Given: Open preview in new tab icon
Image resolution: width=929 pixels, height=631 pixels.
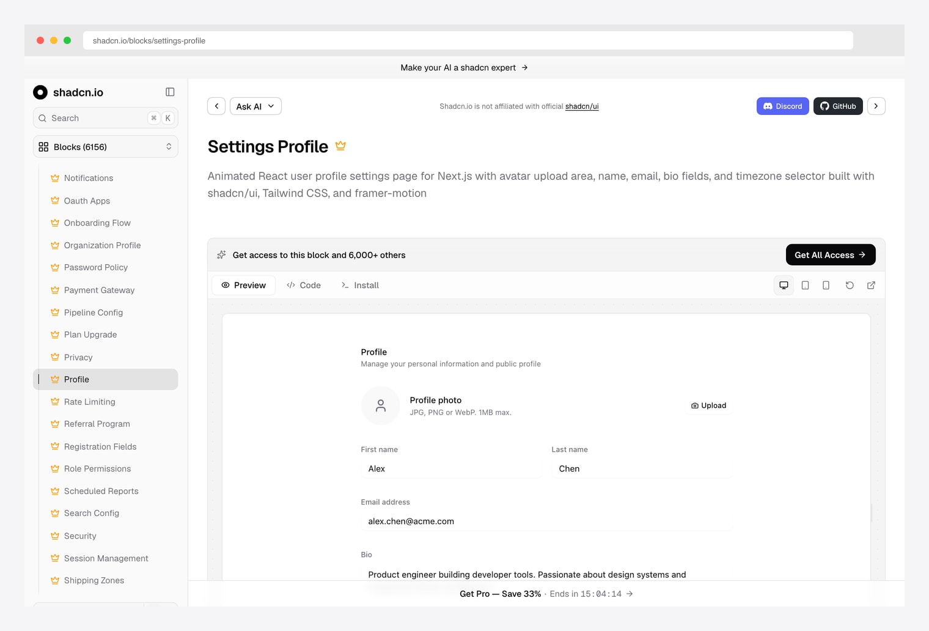Looking at the screenshot, I should pos(871,286).
